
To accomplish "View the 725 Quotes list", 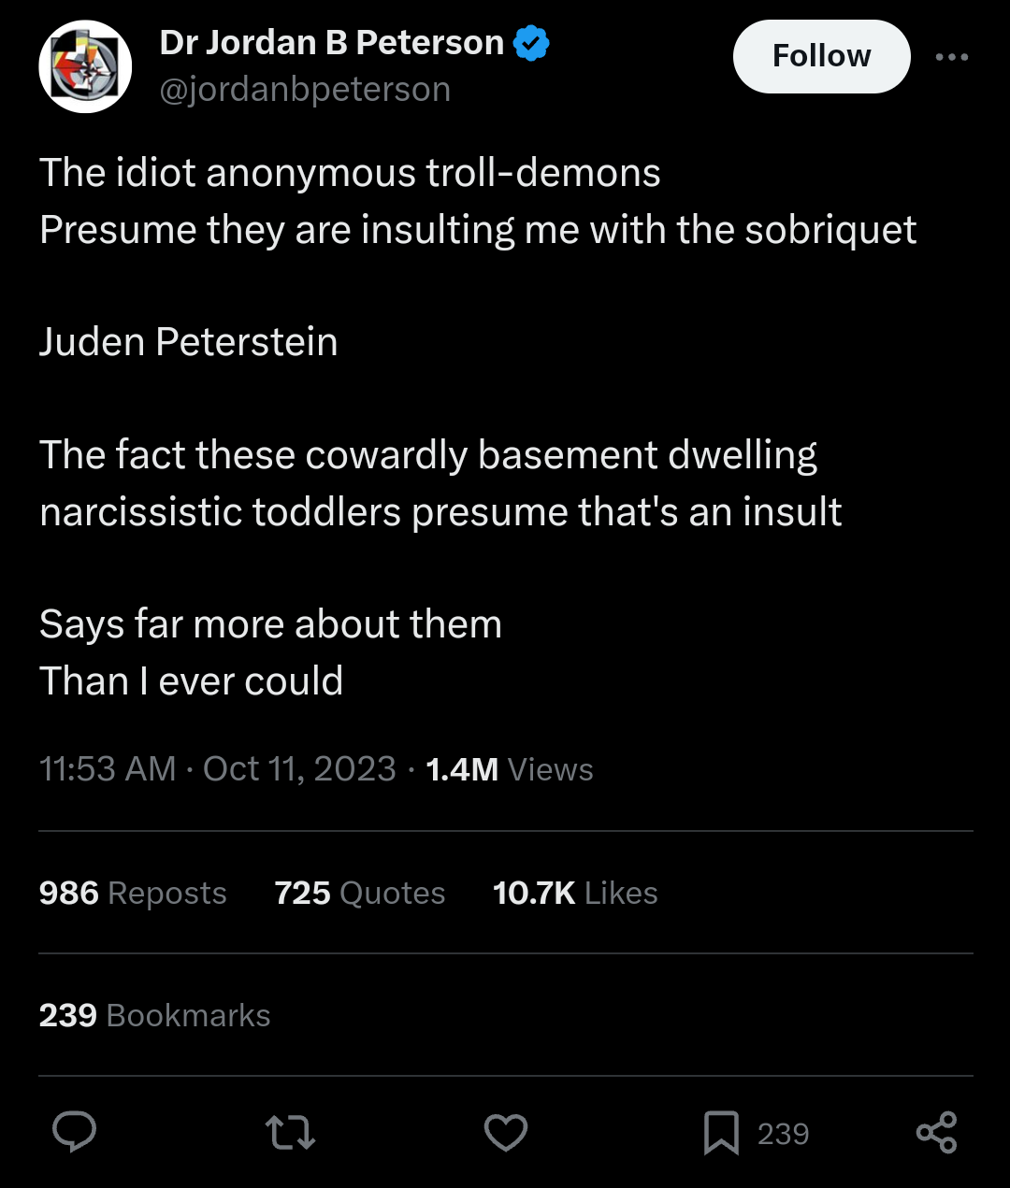I will 359,894.
